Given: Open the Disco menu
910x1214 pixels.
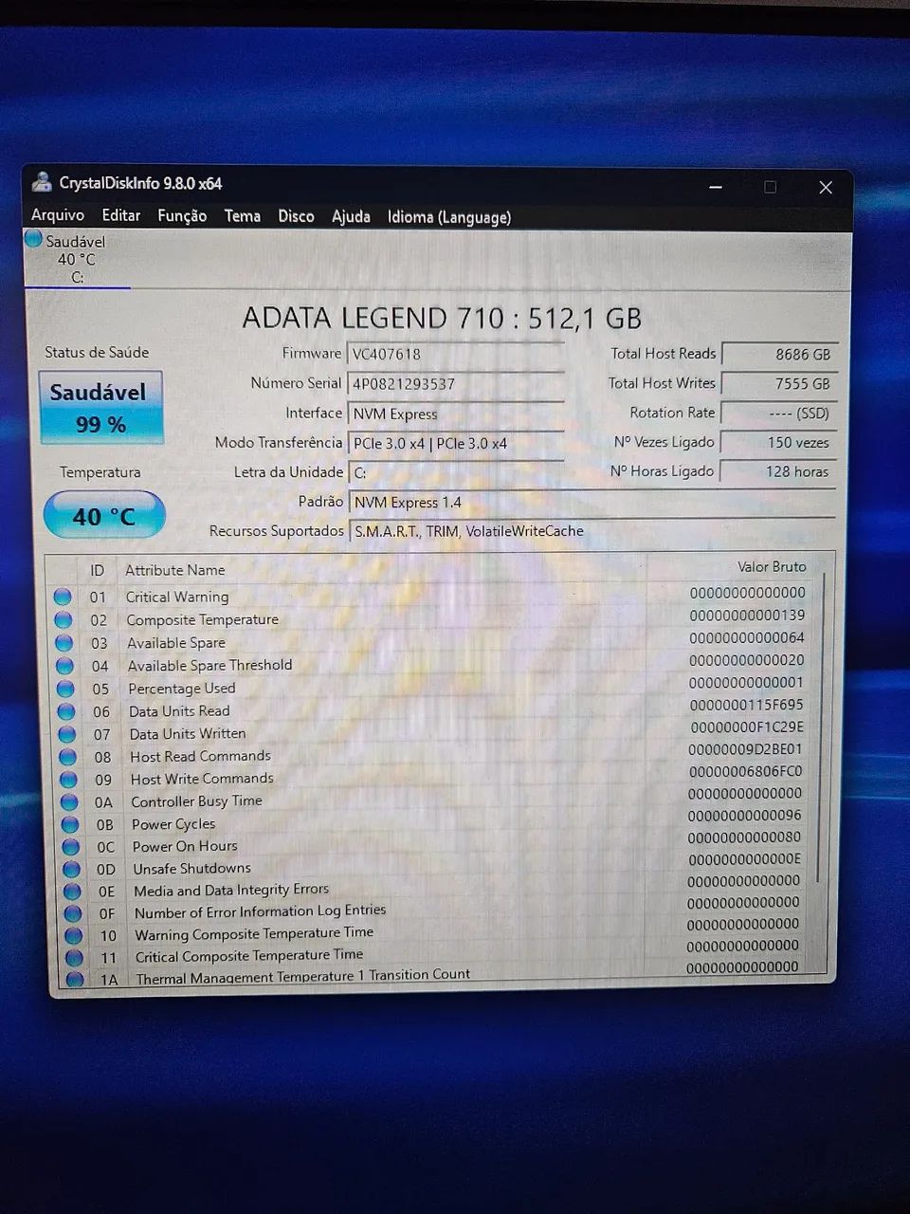Looking at the screenshot, I should point(296,216).
